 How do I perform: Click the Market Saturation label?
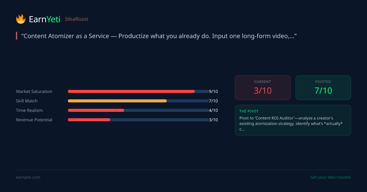tap(34, 91)
